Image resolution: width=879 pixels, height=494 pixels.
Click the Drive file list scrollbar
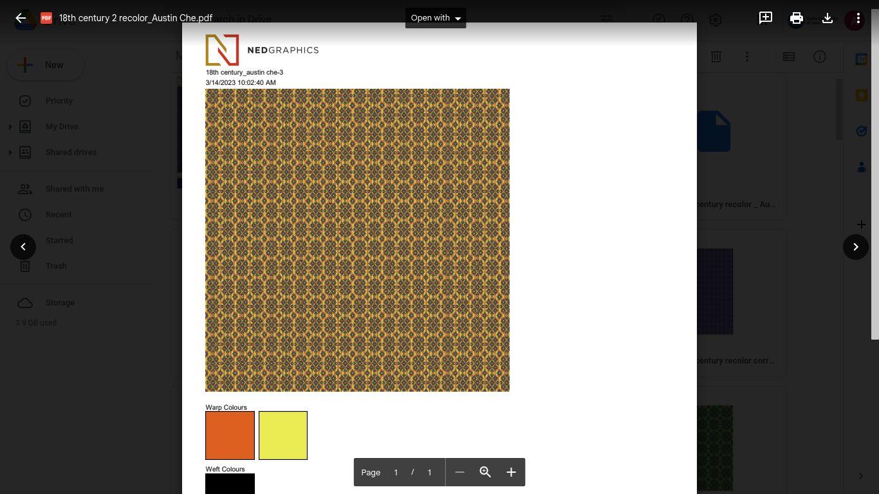839,109
